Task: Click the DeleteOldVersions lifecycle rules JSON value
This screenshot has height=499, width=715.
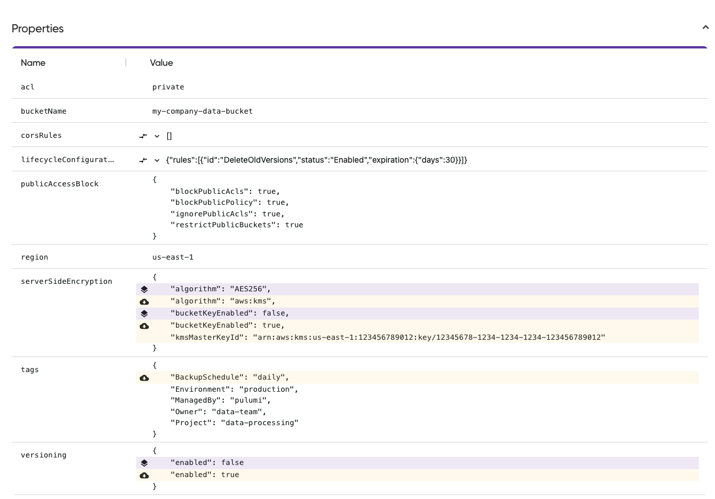Action: click(316, 160)
